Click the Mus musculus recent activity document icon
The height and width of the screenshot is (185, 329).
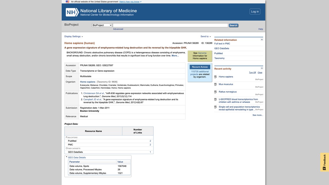click(x=215, y=84)
